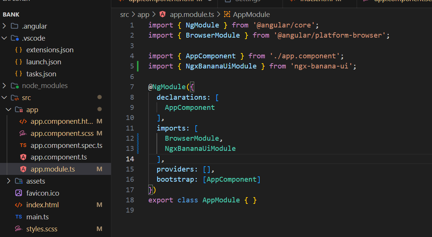The image size is (432, 237).
Task: Collapse the src folder chevron
Action: point(4,97)
